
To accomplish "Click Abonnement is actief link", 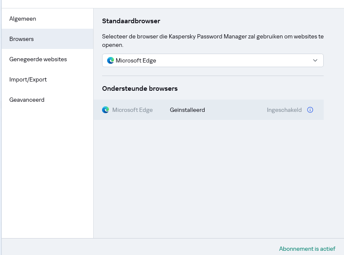I will pyautogui.click(x=307, y=249).
